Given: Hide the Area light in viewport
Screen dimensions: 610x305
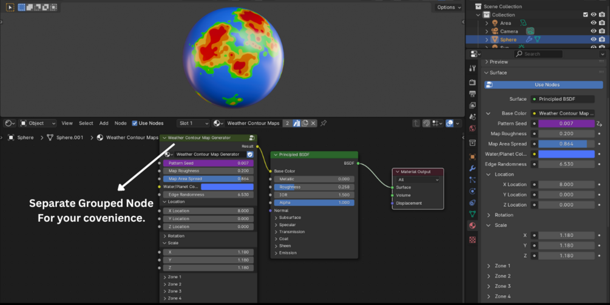Looking at the screenshot, I should coord(593,23).
